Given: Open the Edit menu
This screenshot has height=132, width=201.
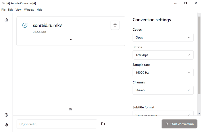Looking at the screenshot, I should (x=10, y=9).
